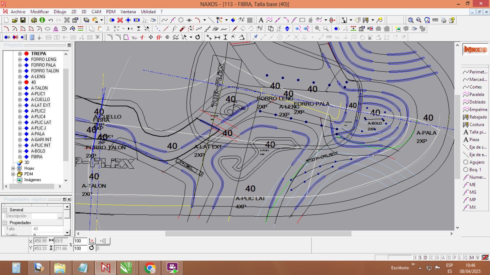Expand the TREPA tree node
Screen dimensions: 490x275
click(20, 53)
